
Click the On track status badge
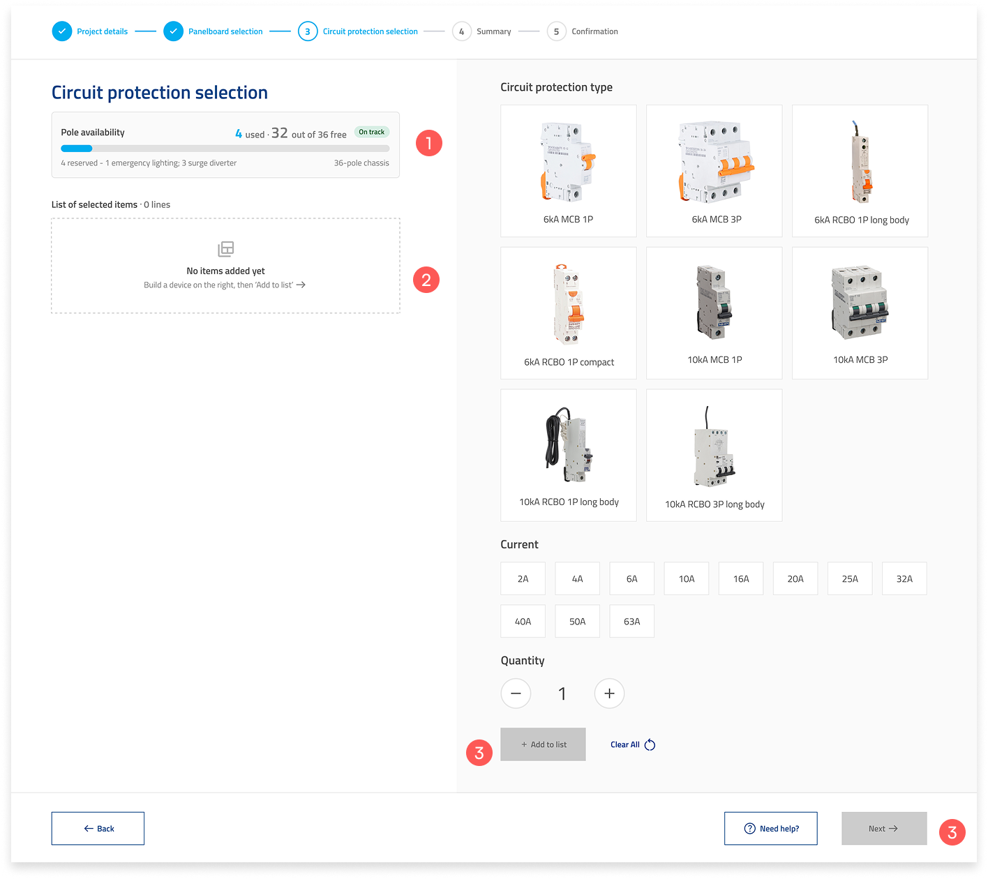[x=372, y=132]
